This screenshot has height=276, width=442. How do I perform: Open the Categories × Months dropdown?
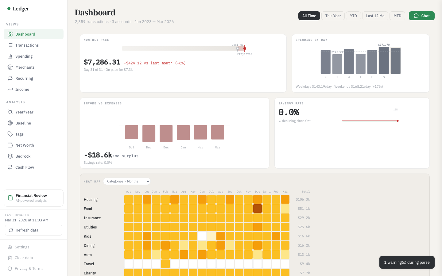tap(127, 181)
